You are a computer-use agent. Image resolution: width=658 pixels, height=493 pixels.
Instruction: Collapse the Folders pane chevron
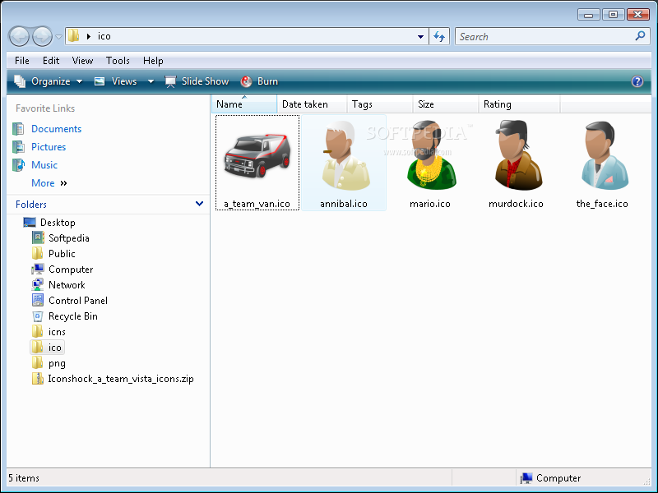[x=199, y=204]
